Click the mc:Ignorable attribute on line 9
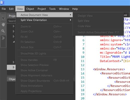 point(111,53)
